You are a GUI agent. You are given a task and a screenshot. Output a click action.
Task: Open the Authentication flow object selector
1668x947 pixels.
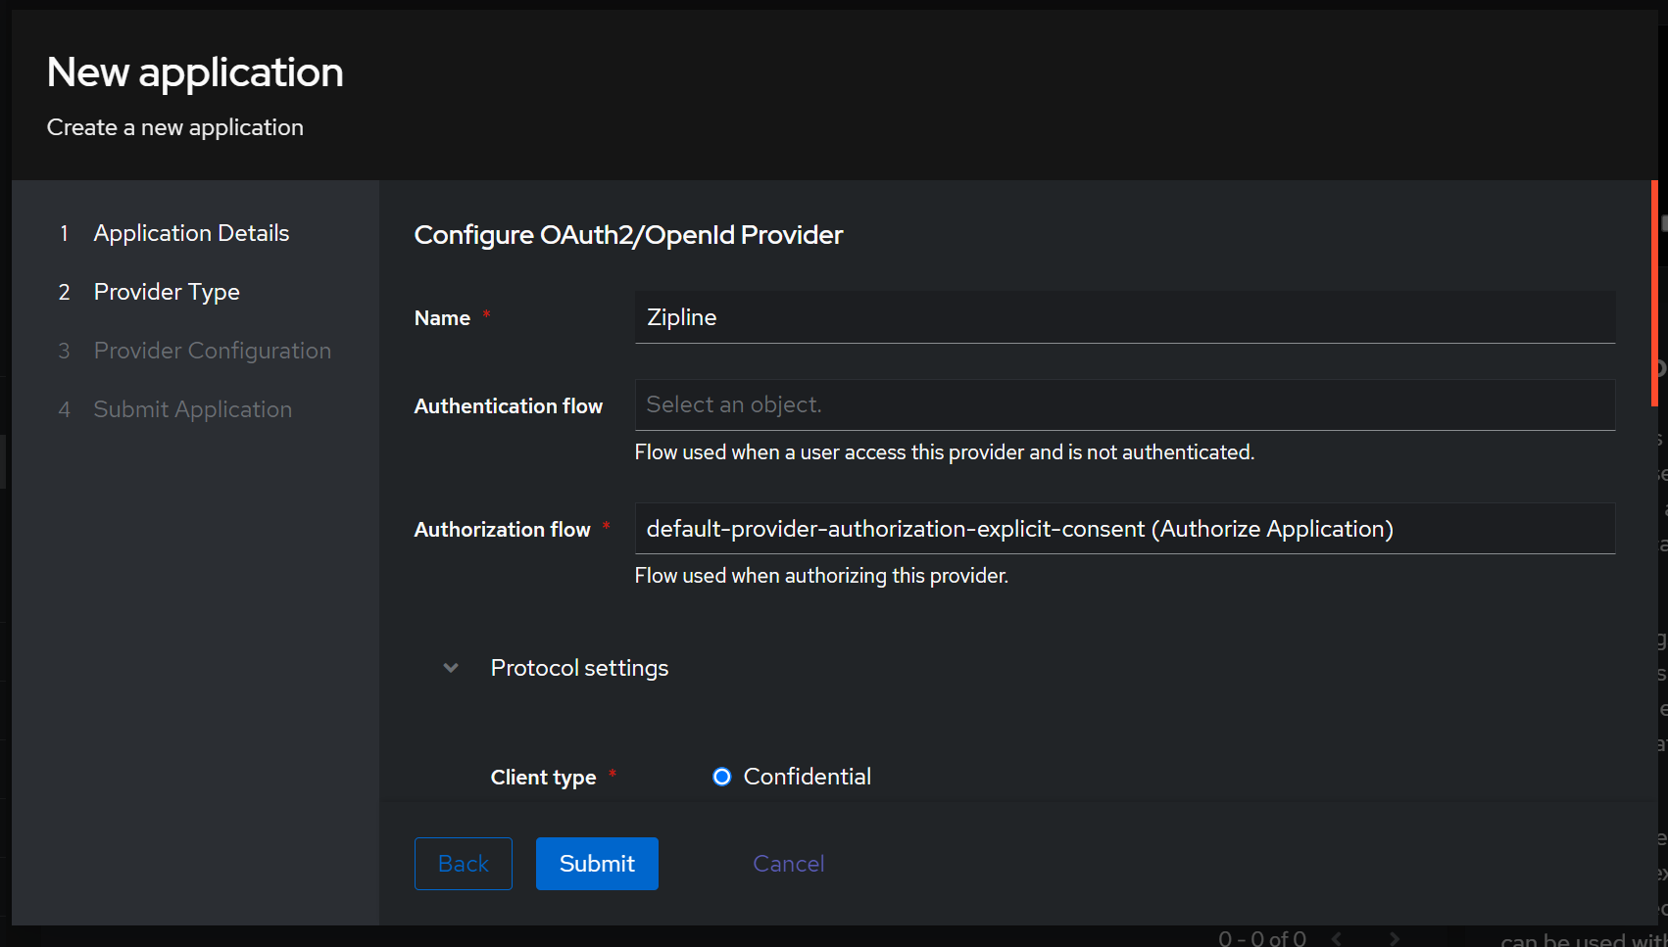(1124, 404)
